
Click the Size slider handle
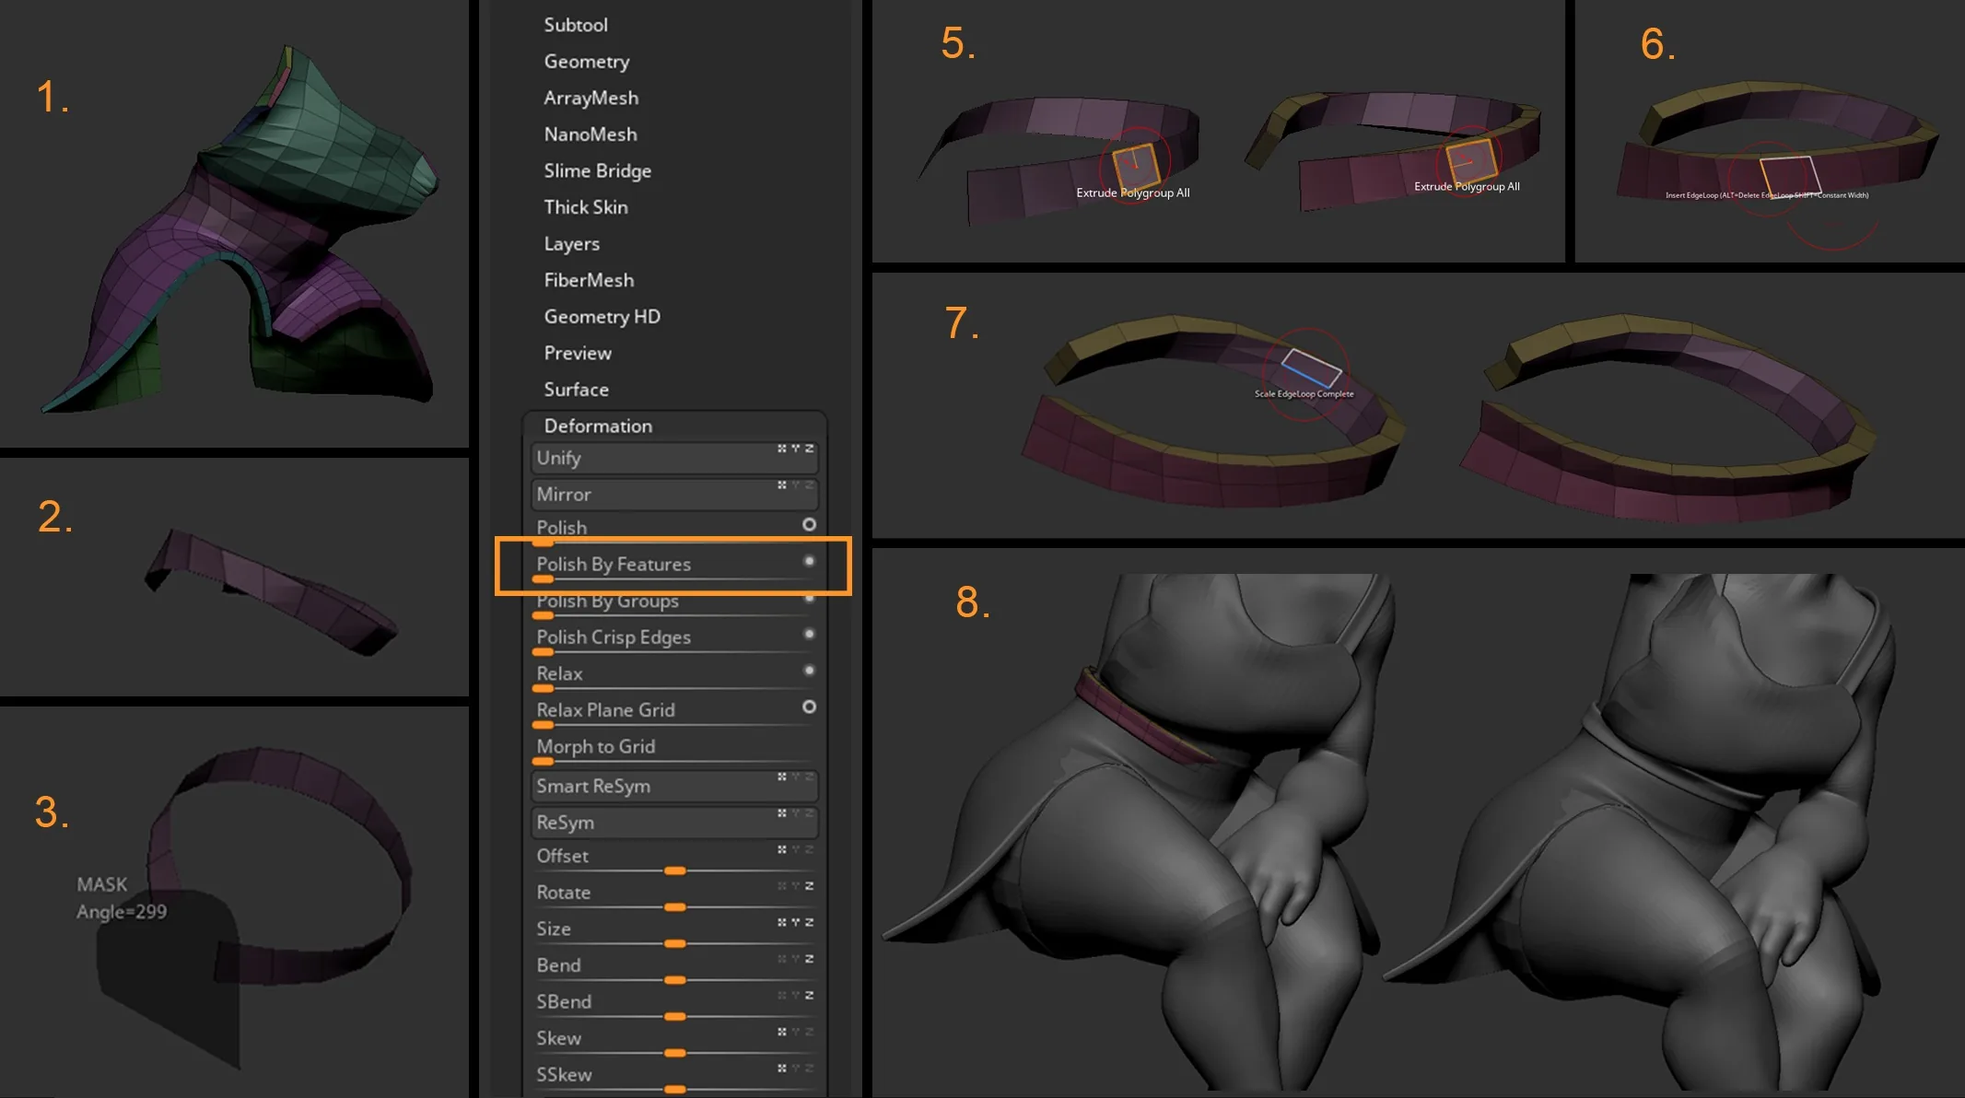675,944
